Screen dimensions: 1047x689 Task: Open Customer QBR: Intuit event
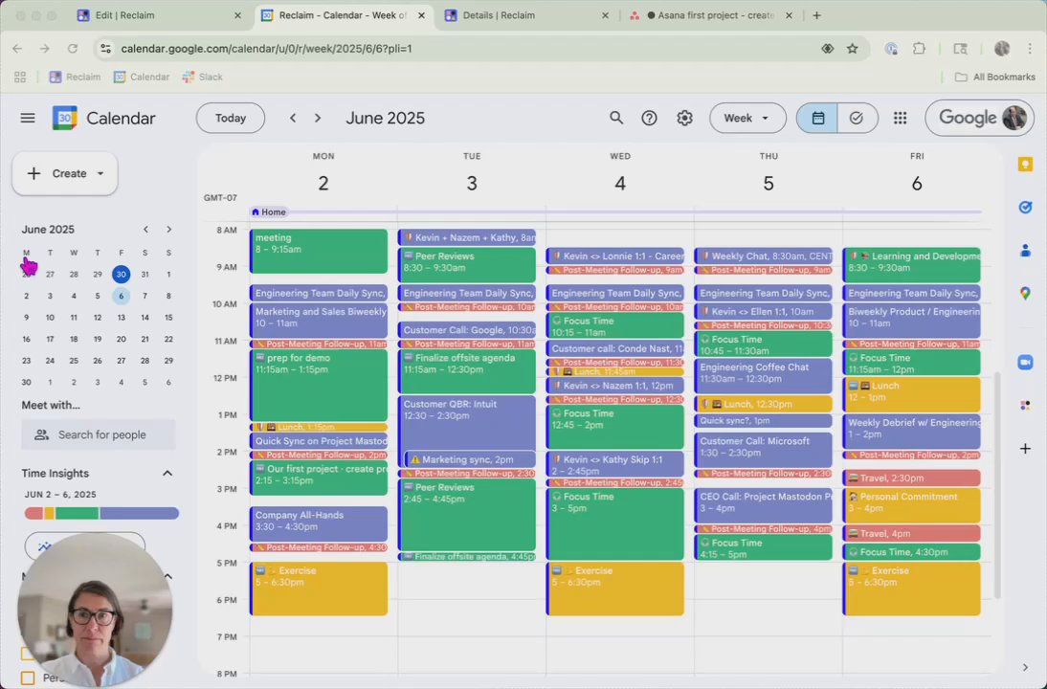coord(467,422)
